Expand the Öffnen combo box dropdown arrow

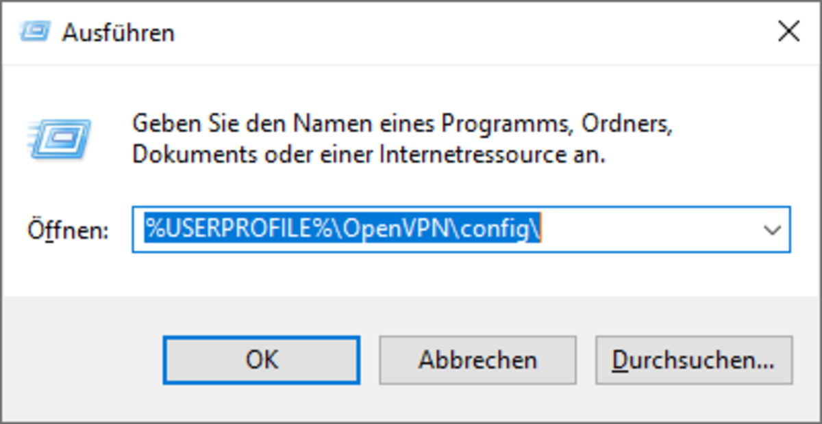tap(772, 230)
